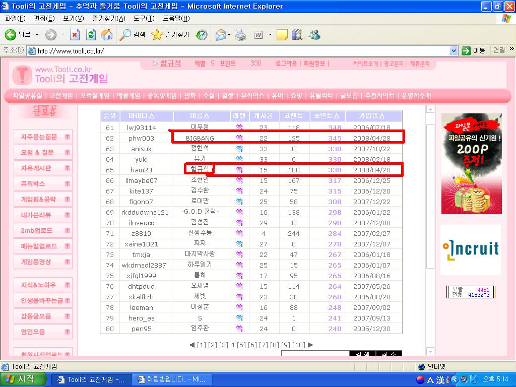Click the 함규식 username link at top

click(170, 63)
